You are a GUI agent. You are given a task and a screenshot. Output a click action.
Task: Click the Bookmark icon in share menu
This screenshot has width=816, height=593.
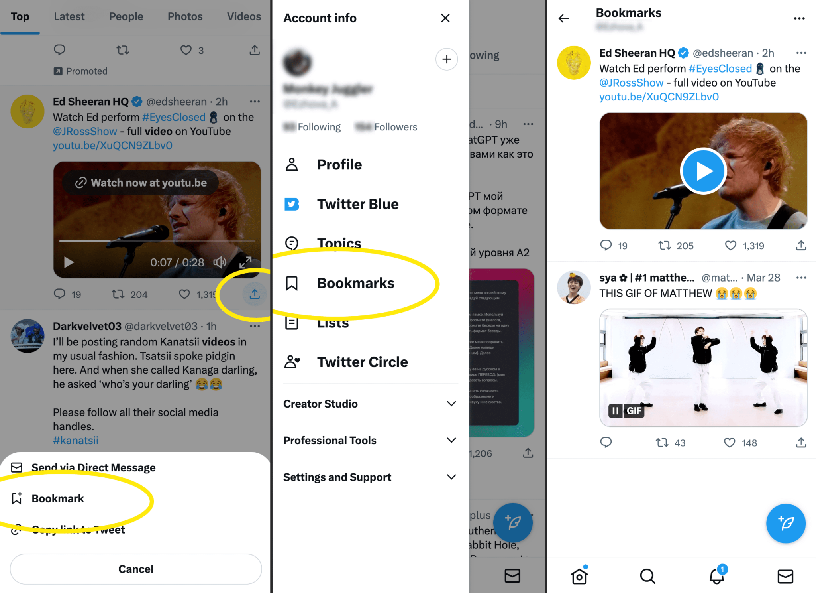coord(17,498)
